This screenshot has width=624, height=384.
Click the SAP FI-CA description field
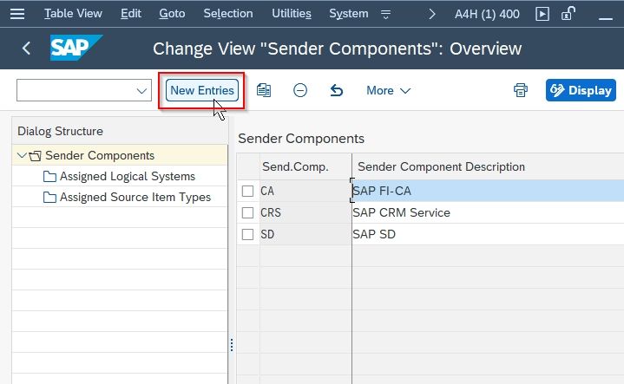(488, 191)
